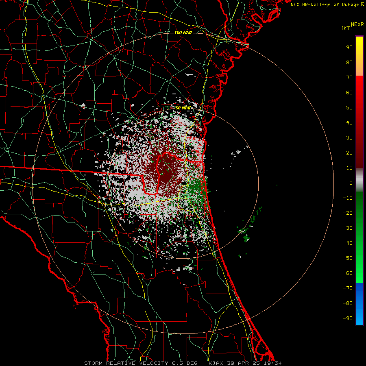This screenshot has height=366, width=366.
Task: Click the KJAX station identifier
Action: (x=216, y=363)
